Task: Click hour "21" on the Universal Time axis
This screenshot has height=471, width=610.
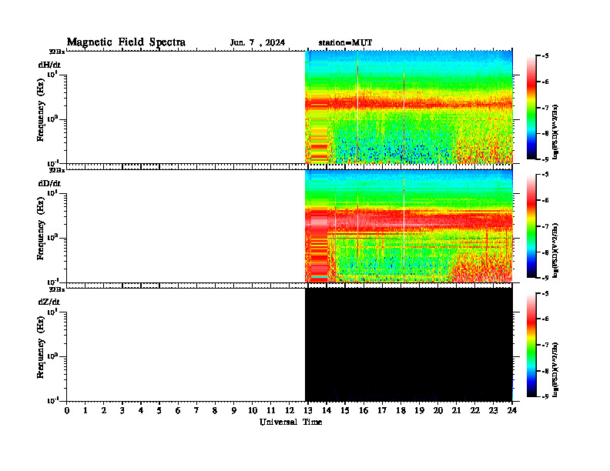Action: [x=456, y=411]
